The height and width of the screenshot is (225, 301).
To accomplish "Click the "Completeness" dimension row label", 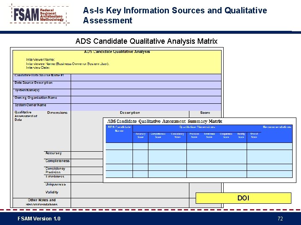I will pos(57,161).
